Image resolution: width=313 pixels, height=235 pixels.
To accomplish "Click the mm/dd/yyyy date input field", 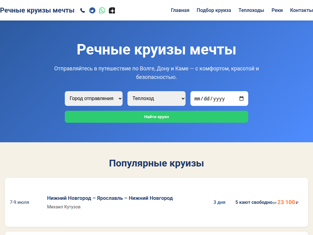I will coord(214,98).
